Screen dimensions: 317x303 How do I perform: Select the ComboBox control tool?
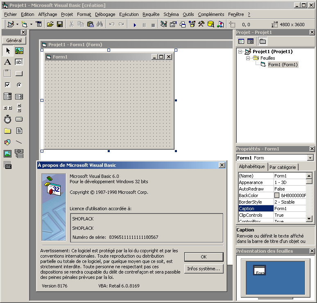click(8, 97)
